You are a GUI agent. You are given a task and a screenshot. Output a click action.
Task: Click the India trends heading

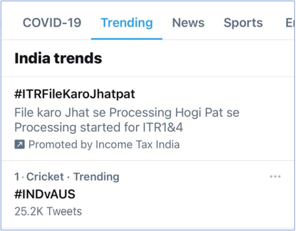click(58, 58)
